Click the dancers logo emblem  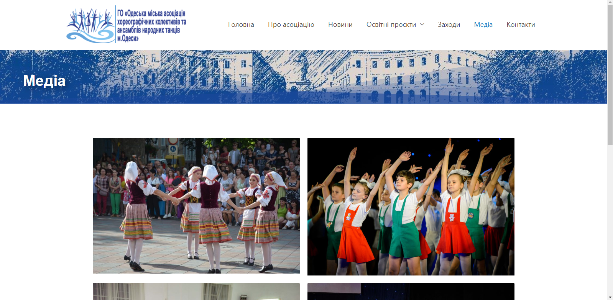(x=90, y=25)
